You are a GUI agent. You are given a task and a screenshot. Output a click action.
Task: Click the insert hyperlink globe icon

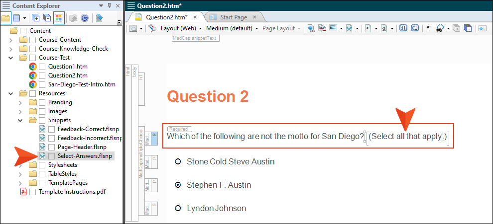(311, 28)
